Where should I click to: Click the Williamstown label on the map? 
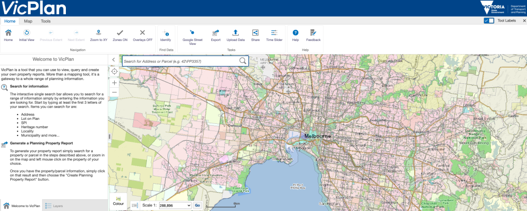284,158
